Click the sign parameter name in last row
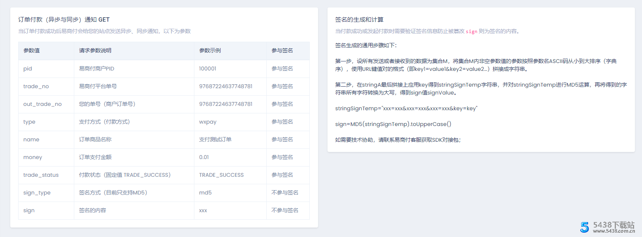The width and height of the screenshot is (642, 237). point(29,210)
